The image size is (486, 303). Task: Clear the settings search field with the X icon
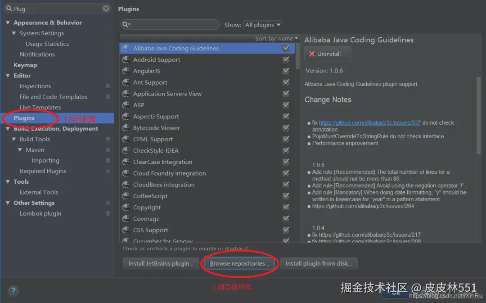tap(106, 9)
